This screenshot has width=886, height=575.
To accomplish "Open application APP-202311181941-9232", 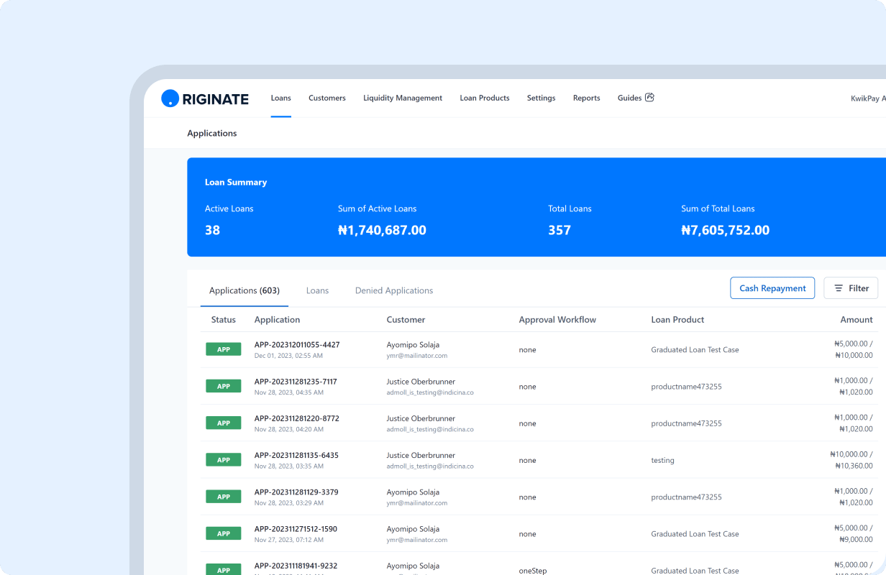I will [296, 566].
